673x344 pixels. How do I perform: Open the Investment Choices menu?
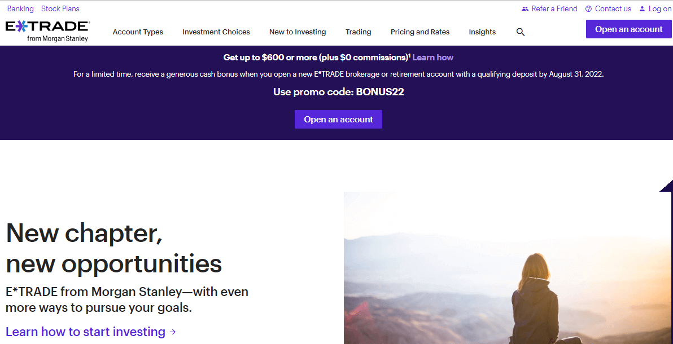coord(216,32)
